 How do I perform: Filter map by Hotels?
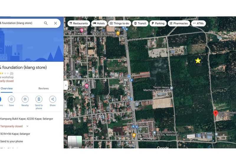[x=99, y=23]
